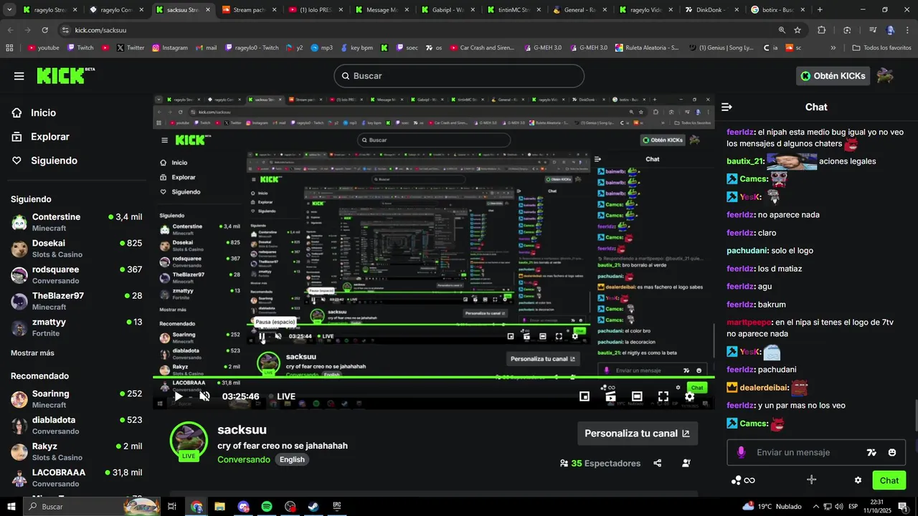Image resolution: width=918 pixels, height=516 pixels.
Task: Open recommended channel Rakyz
Action: pyautogui.click(x=76, y=451)
